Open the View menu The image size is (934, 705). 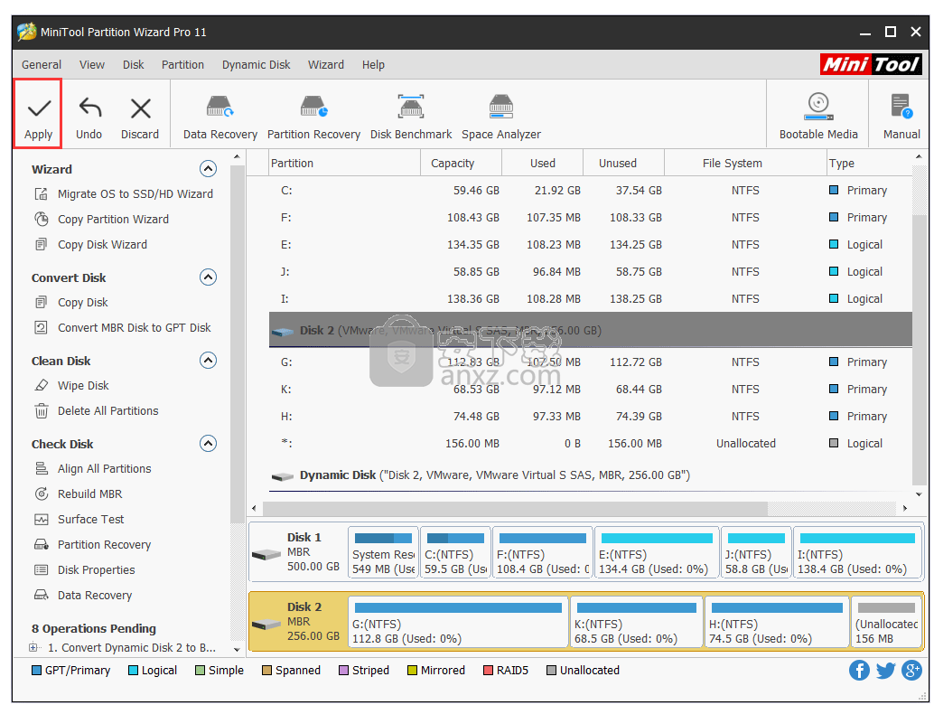point(92,64)
